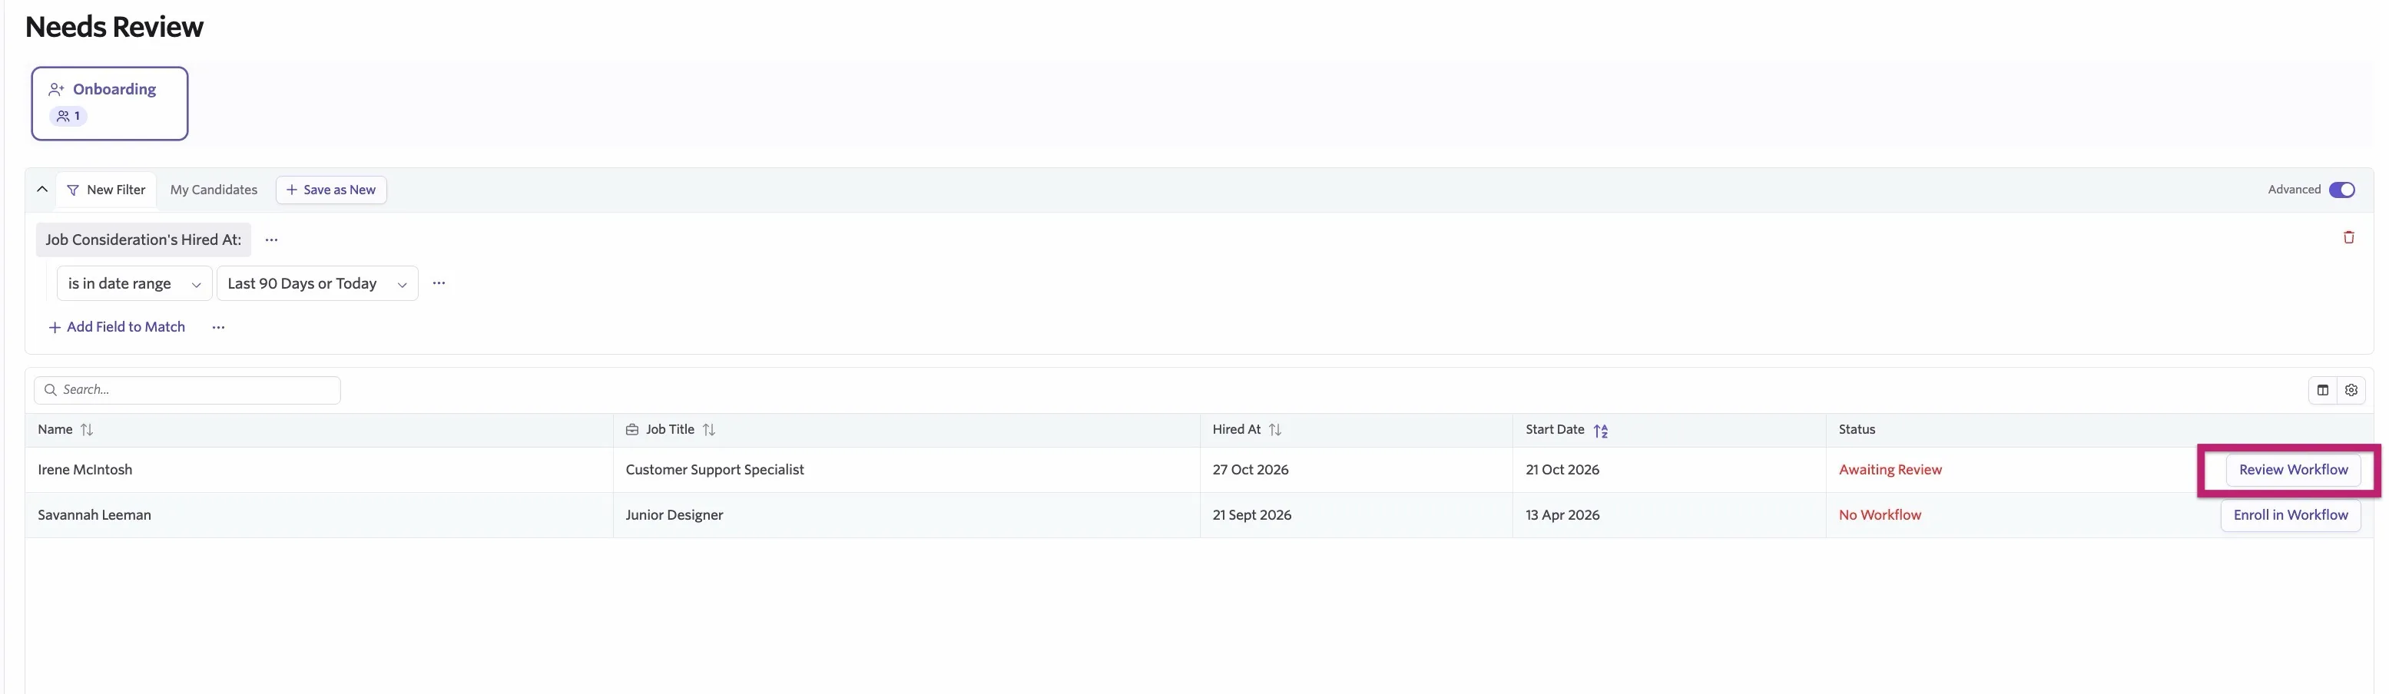2389x694 pixels.
Task: Open the 'Last 90 Days or Today' dropdown
Action: pyautogui.click(x=317, y=283)
